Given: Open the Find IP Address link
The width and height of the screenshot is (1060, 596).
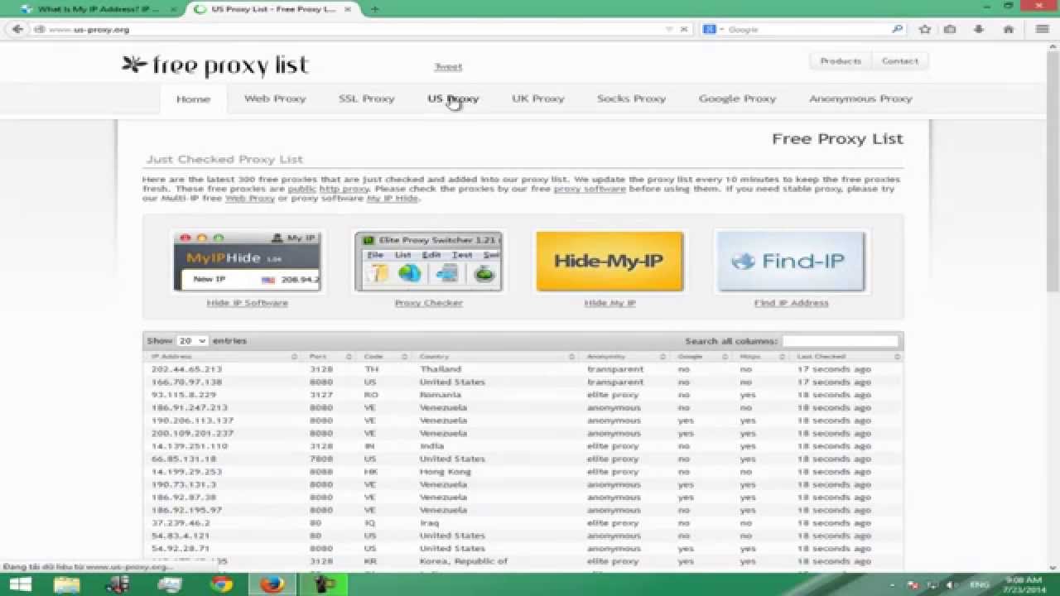Looking at the screenshot, I should pos(791,303).
